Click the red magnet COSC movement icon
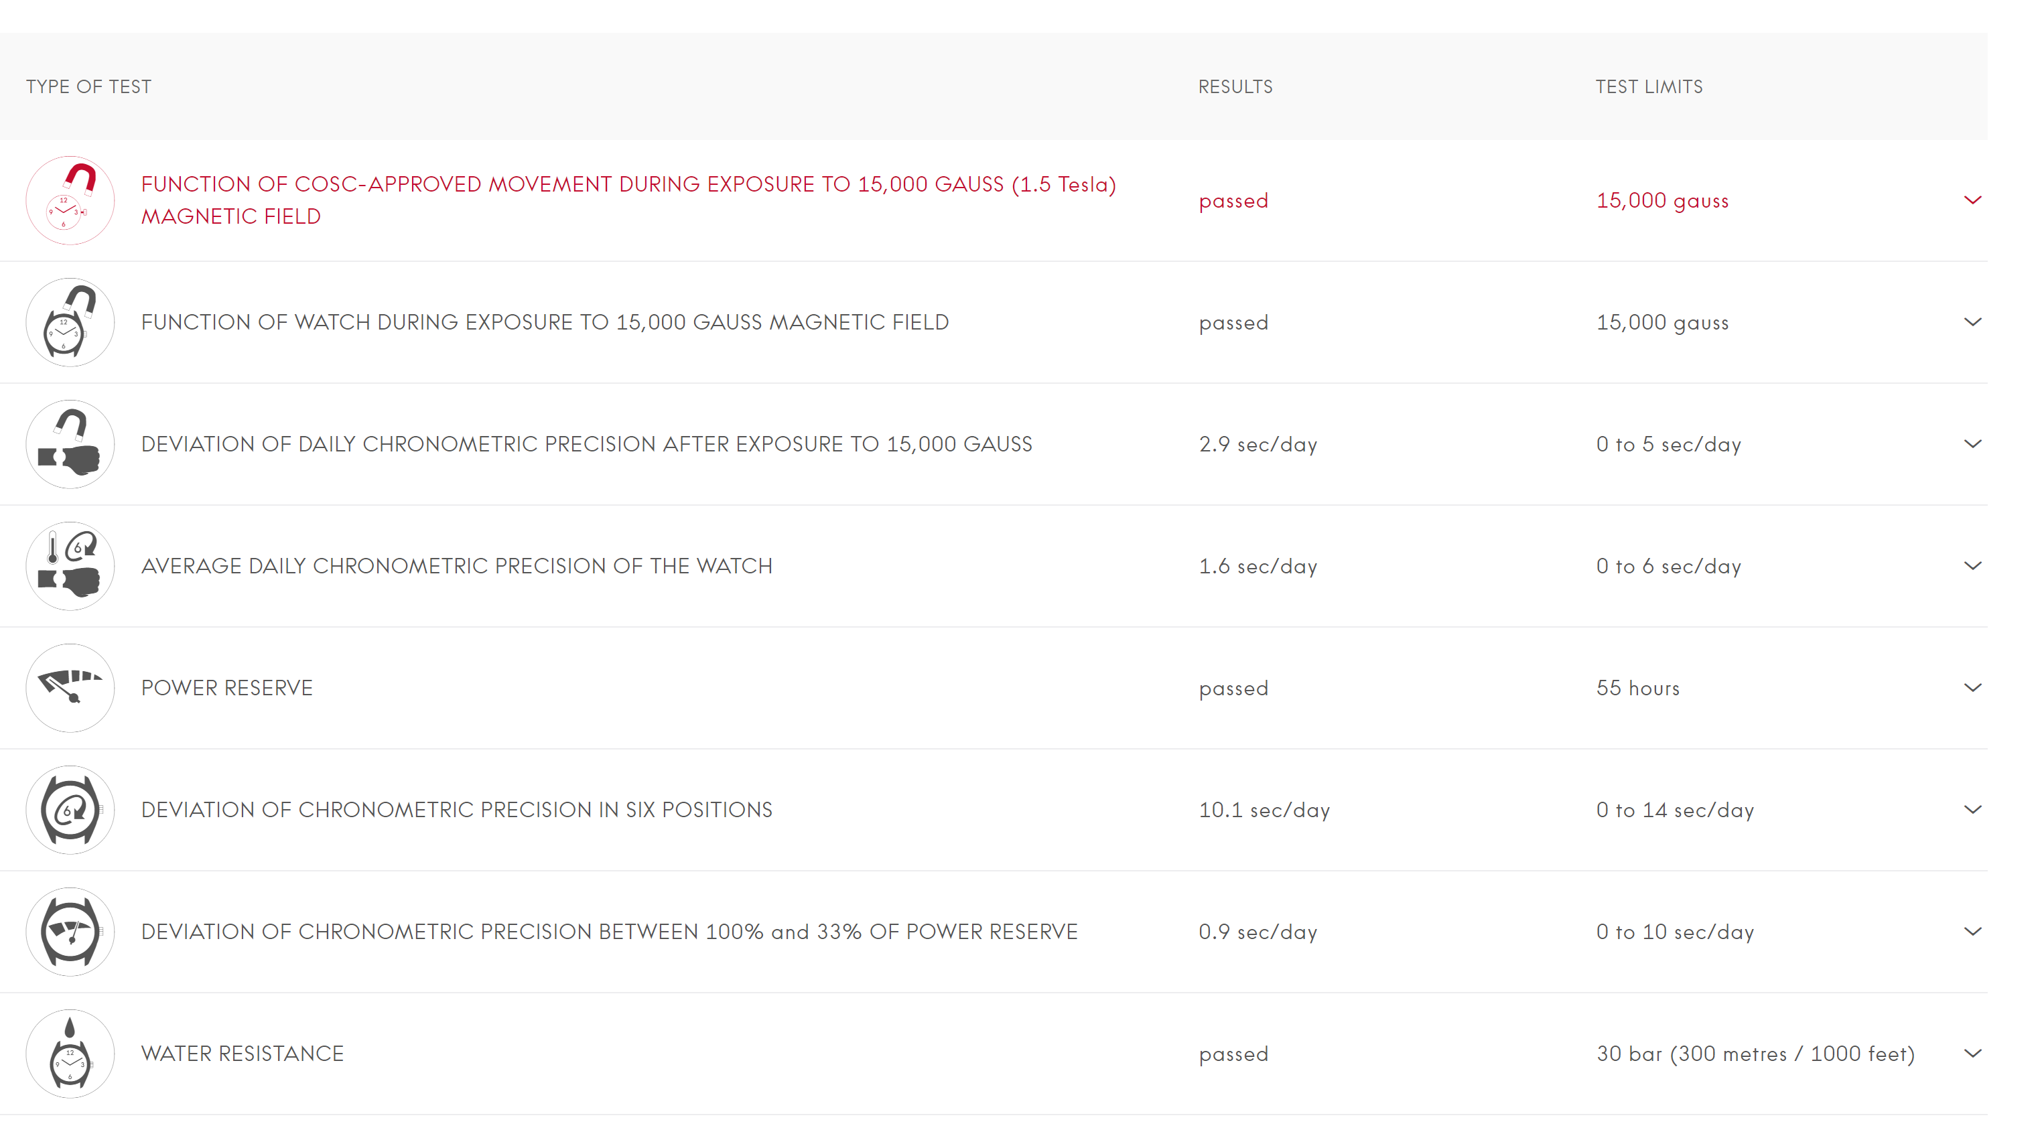 pos(70,200)
